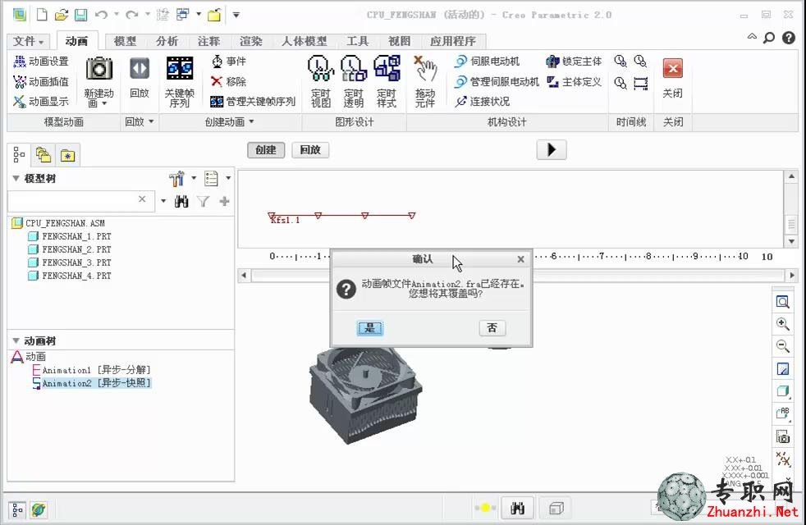Open quick access toolbar customize arrow
Viewport: 806px width, 525px height.
coord(236,15)
